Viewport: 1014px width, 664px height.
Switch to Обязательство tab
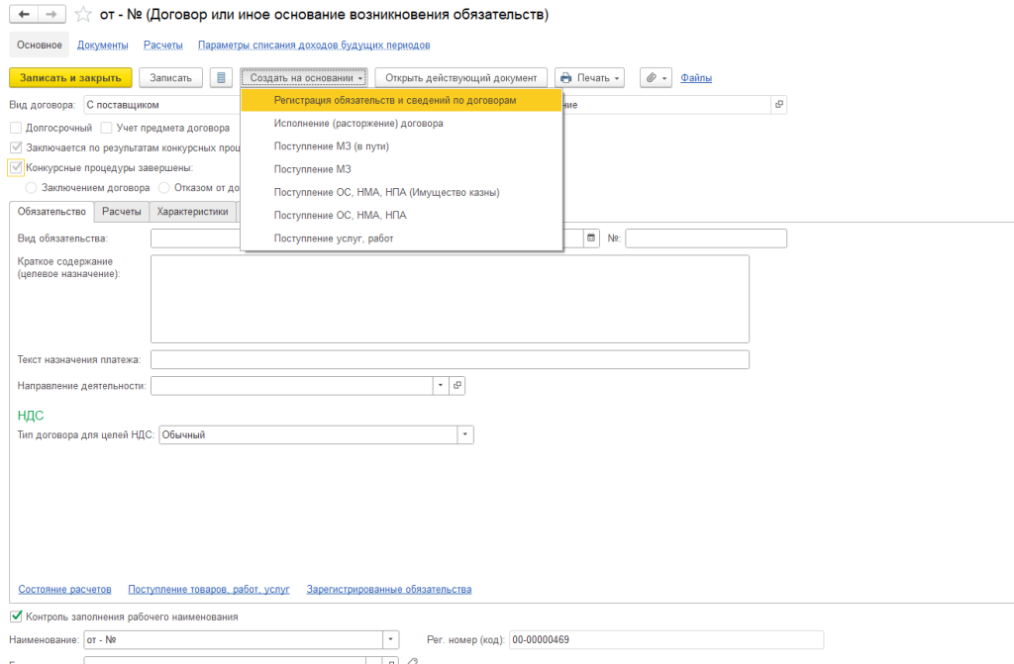click(x=51, y=212)
